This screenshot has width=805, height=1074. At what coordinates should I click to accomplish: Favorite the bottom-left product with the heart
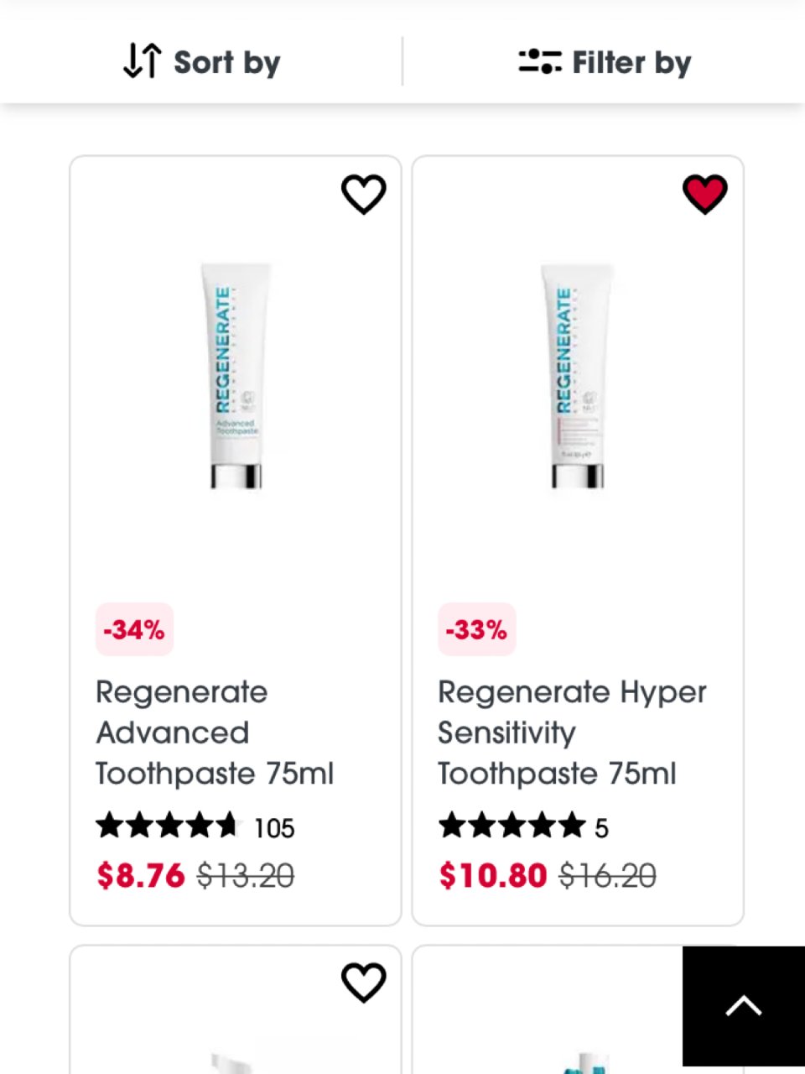pos(363,982)
